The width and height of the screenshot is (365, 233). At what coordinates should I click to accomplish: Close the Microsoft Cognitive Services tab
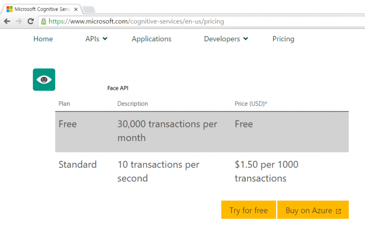pyautogui.click(x=76, y=9)
